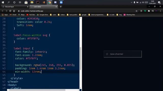Expand the img bookmark folder
Screen dimensions: 163x91
[119, 15]
